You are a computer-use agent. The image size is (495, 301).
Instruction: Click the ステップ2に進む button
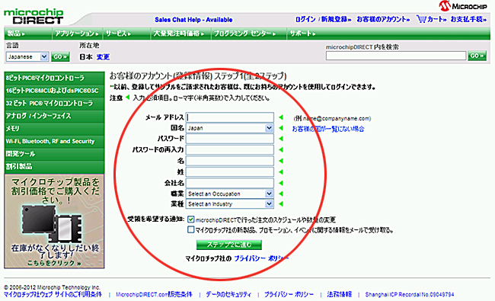pyautogui.click(x=229, y=245)
